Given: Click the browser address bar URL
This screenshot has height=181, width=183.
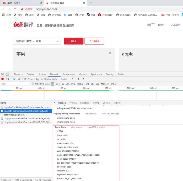Looking at the screenshot, I should click(x=46, y=9).
